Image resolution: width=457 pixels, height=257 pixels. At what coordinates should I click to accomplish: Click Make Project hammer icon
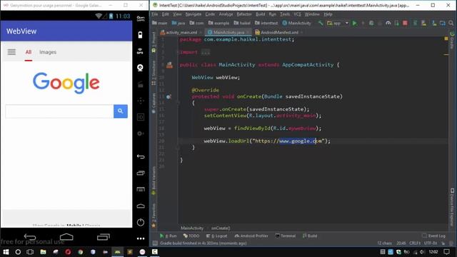coord(321,23)
